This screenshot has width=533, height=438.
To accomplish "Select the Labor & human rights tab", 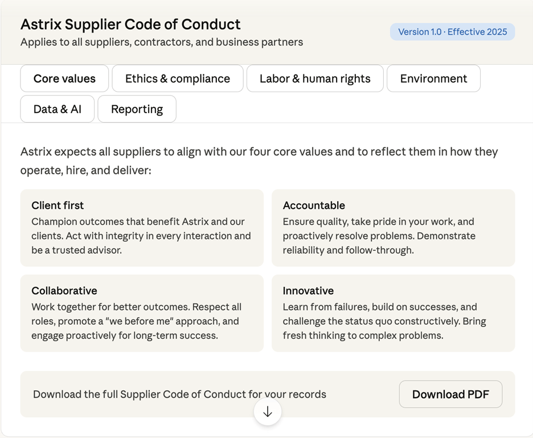I will (315, 78).
